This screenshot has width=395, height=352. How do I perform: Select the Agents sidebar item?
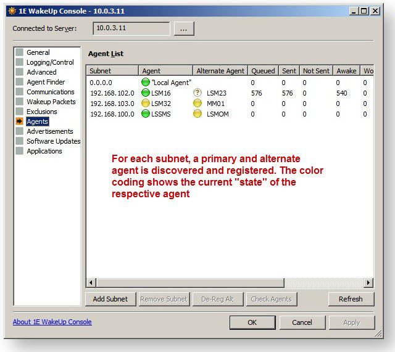pyautogui.click(x=38, y=121)
